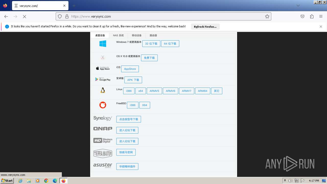The image size is (327, 184).
Task: Open a new tab
Action: click(74, 6)
